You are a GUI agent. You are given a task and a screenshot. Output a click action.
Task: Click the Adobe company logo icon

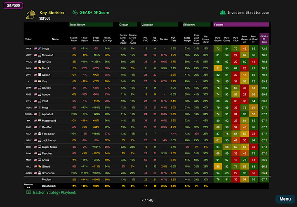coord(40,94)
